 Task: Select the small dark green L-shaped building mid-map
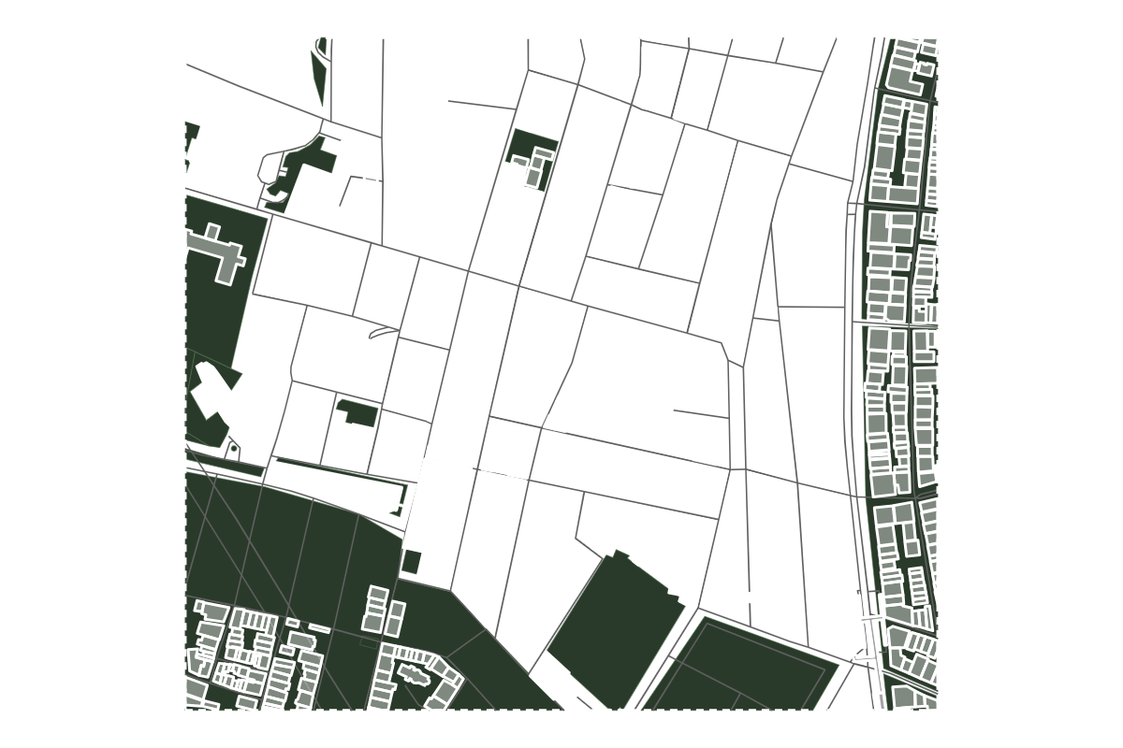coord(357,412)
